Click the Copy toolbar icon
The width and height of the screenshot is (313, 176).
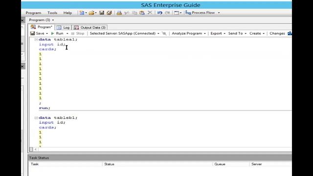134,13
